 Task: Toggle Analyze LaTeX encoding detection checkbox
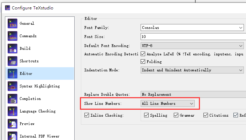(x=143, y=54)
